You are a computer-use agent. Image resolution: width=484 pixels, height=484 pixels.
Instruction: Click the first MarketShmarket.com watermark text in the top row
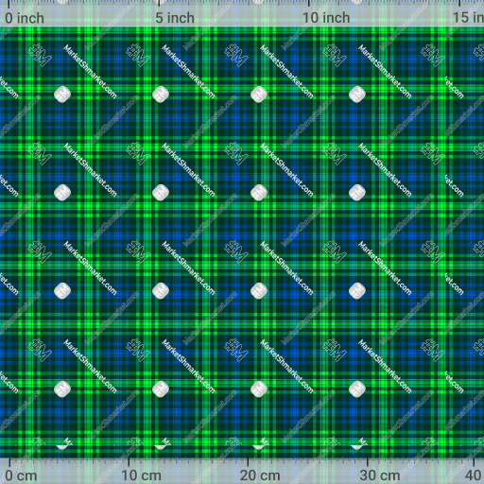tap(90, 72)
